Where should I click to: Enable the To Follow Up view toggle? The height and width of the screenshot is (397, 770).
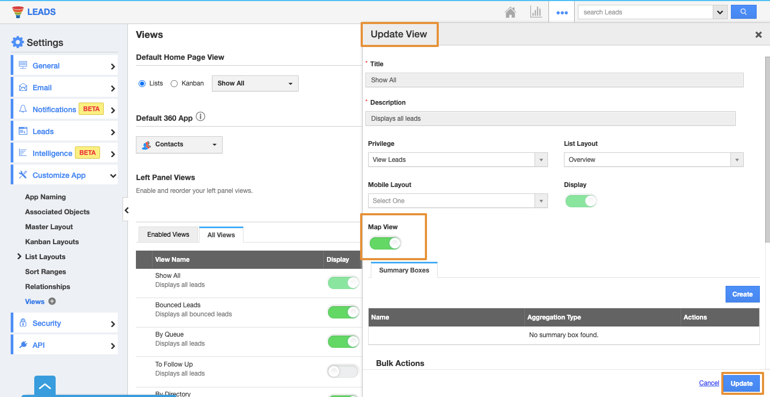pyautogui.click(x=342, y=371)
